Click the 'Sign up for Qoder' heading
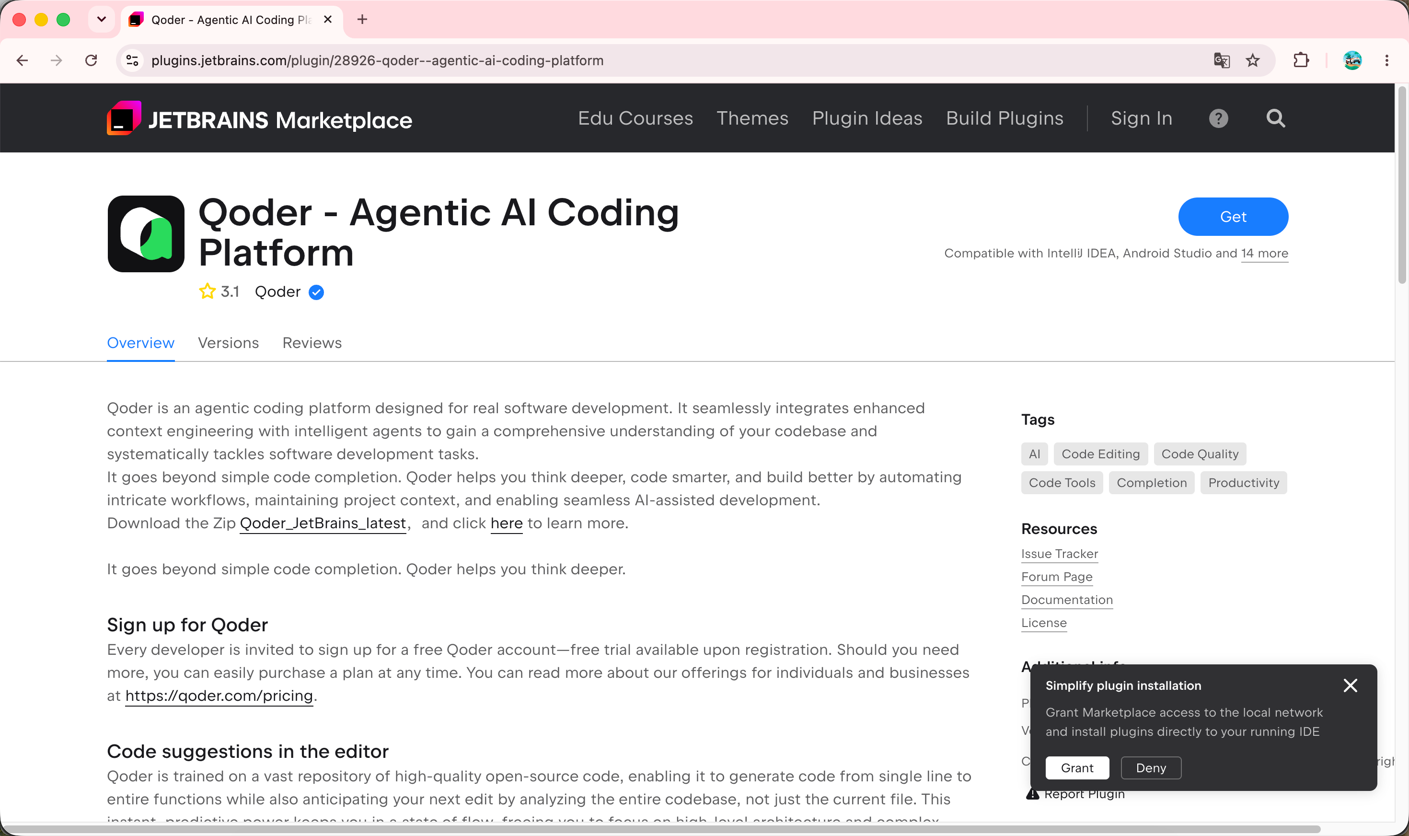 187,625
